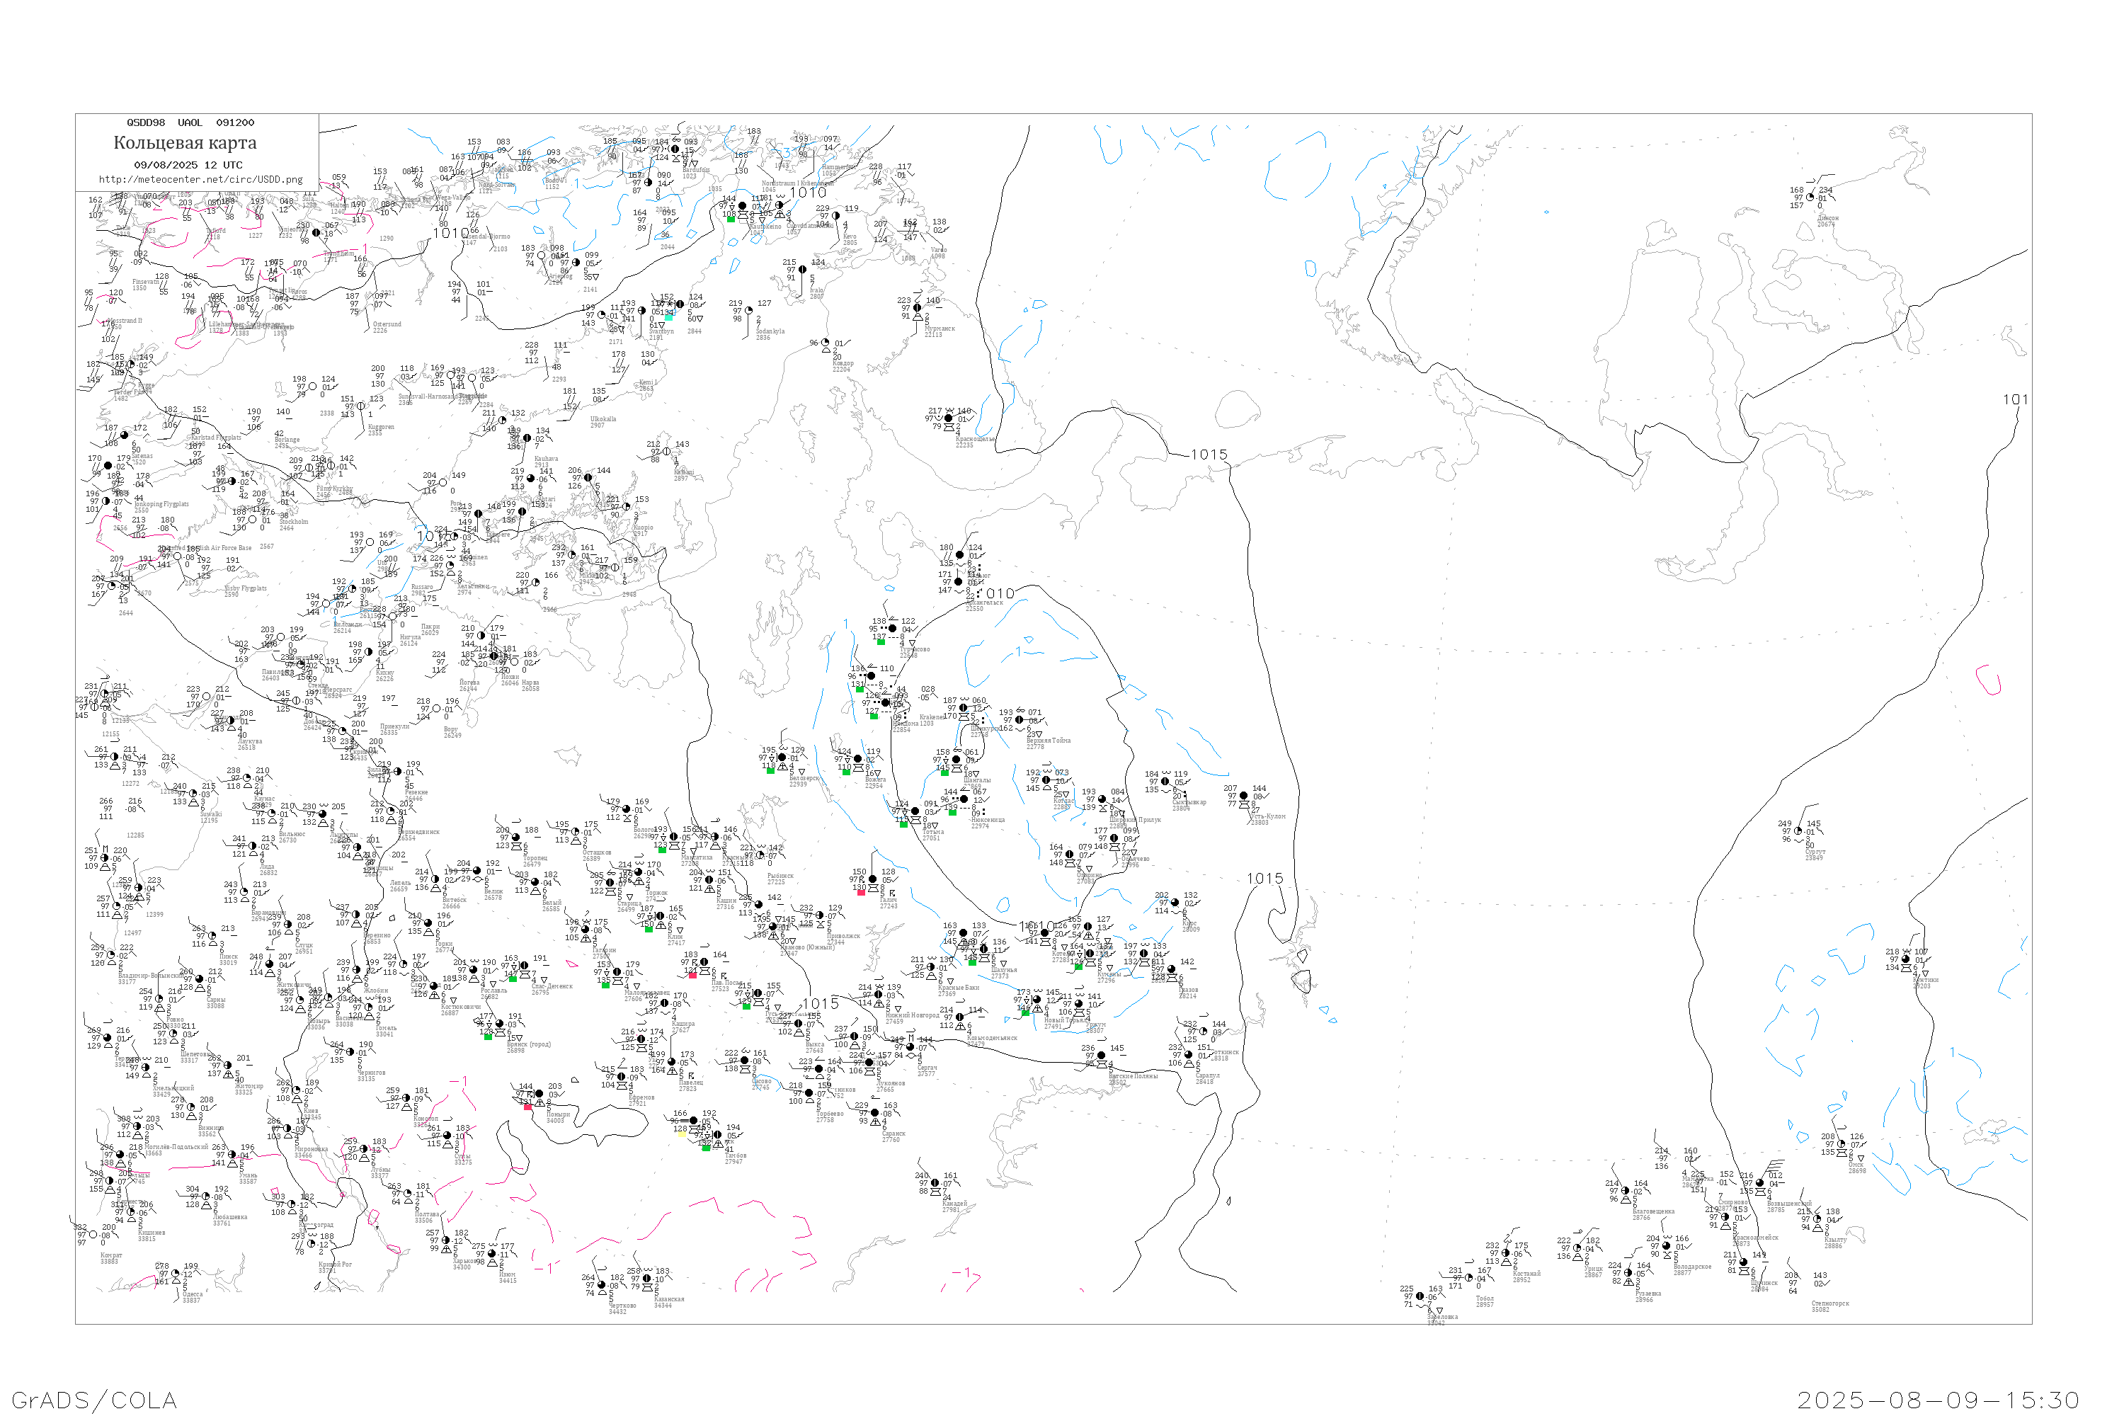This screenshot has width=2124, height=1416.
Task: Click the meteocenter.net USDD.png URL text
Action: pyautogui.click(x=200, y=180)
